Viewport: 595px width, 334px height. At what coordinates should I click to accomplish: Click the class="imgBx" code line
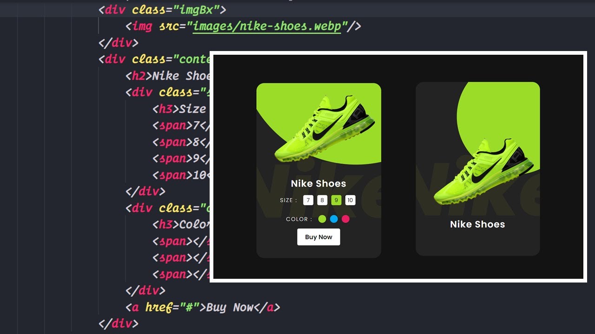(162, 9)
